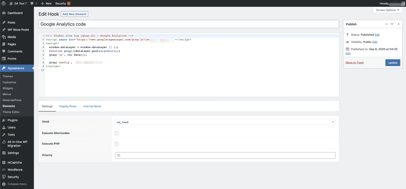Open Elements under Appearance
This screenshot has width=406, height=189.
coord(9,106)
